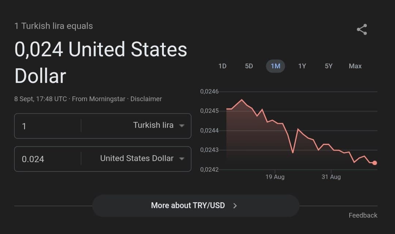Show the Max time range chart

pos(355,66)
